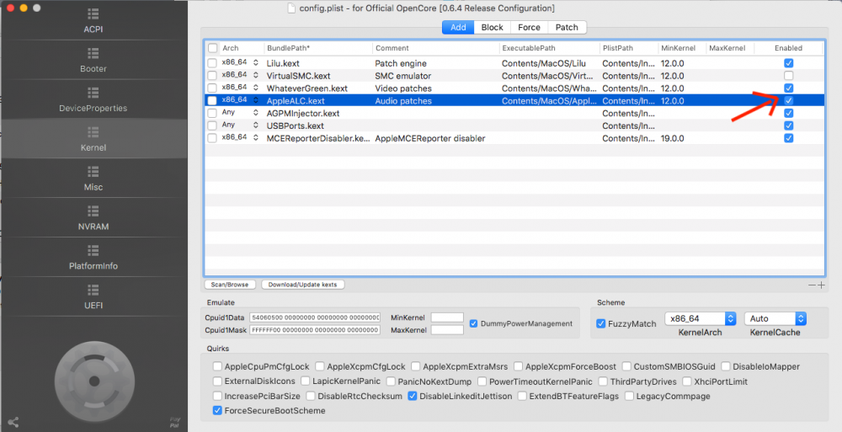842x432 pixels.
Task: Open the ACPI section icon
Action: (93, 14)
